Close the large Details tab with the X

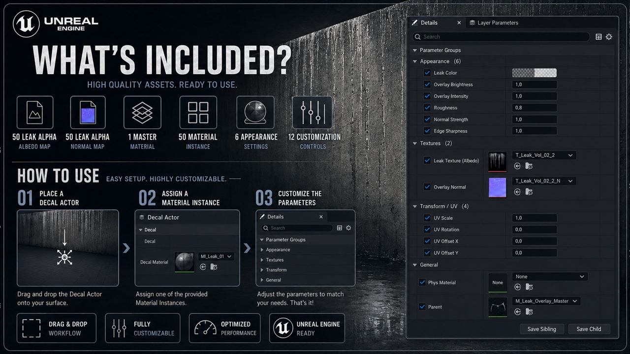point(459,23)
